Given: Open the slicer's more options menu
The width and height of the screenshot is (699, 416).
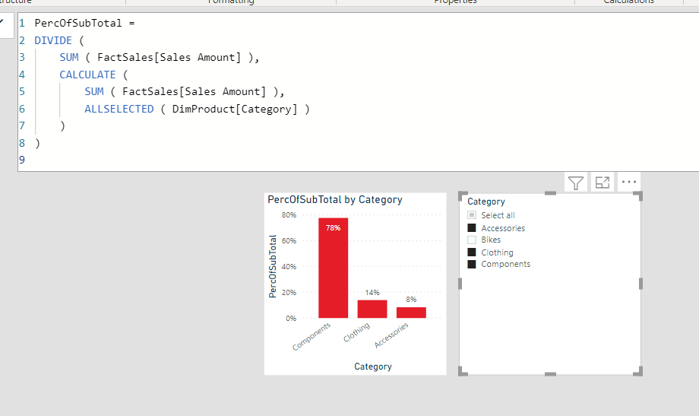Looking at the screenshot, I should [x=628, y=182].
